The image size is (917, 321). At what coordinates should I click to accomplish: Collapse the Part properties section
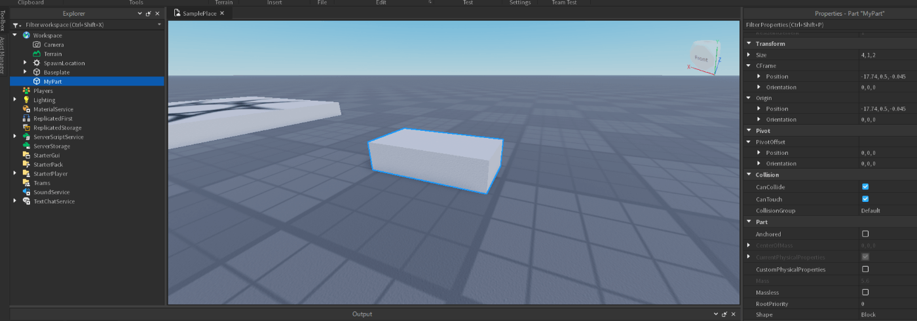749,222
